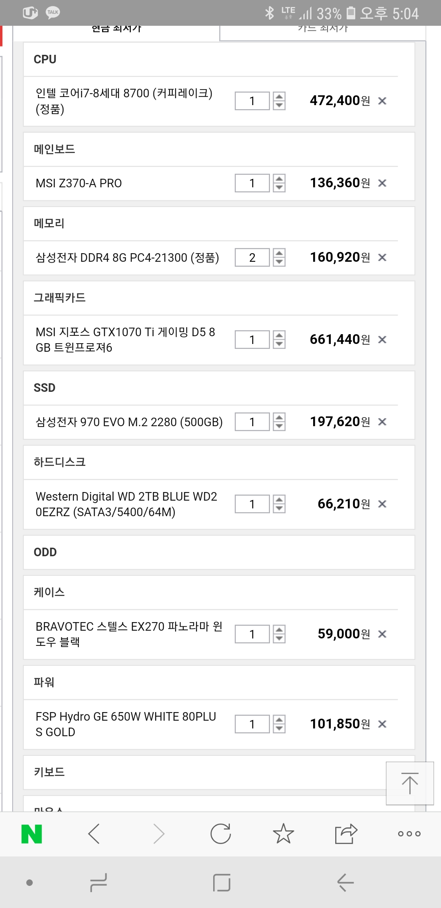Remove the MSI Z370-A PRO motherboard
Image resolution: width=441 pixels, height=908 pixels.
382,183
